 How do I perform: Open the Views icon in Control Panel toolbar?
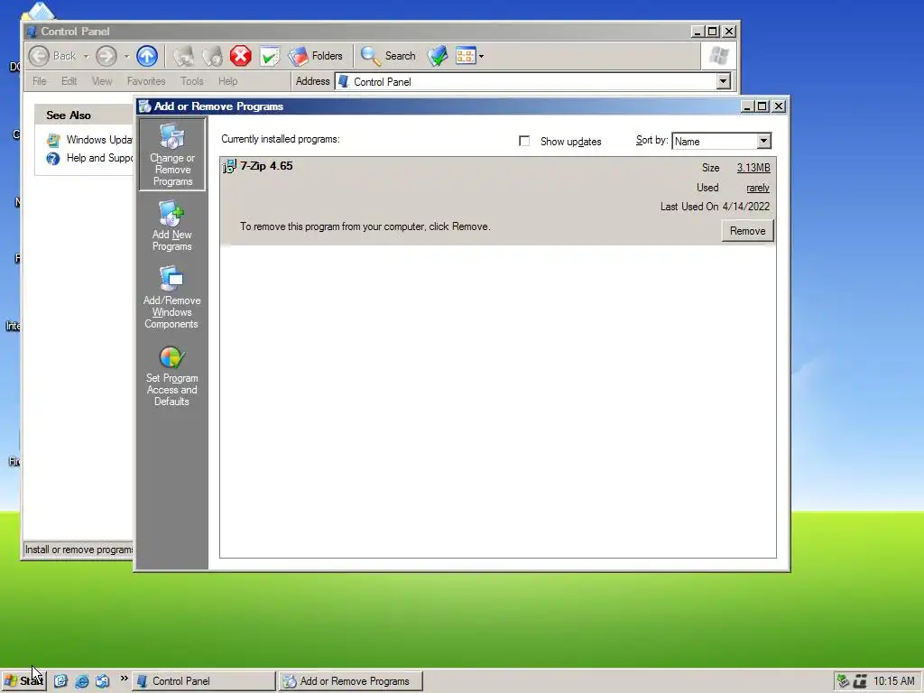click(466, 56)
